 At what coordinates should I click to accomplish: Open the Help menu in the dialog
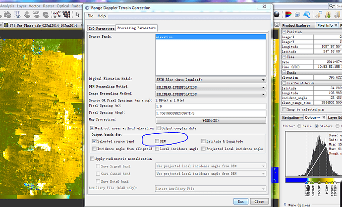(102, 16)
